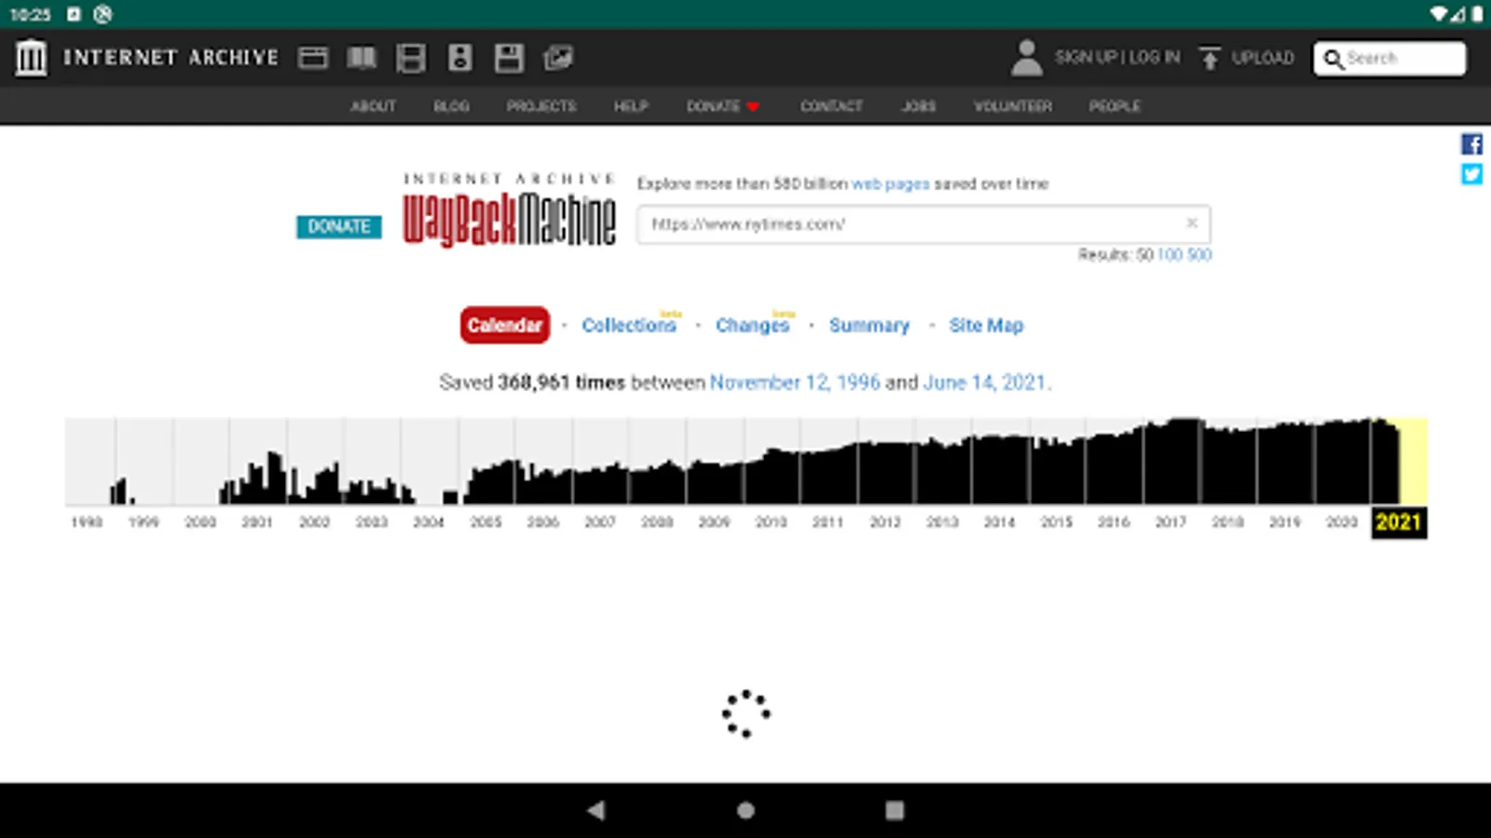1491x838 pixels.
Task: Click the search magnifier icon
Action: pos(1334,59)
